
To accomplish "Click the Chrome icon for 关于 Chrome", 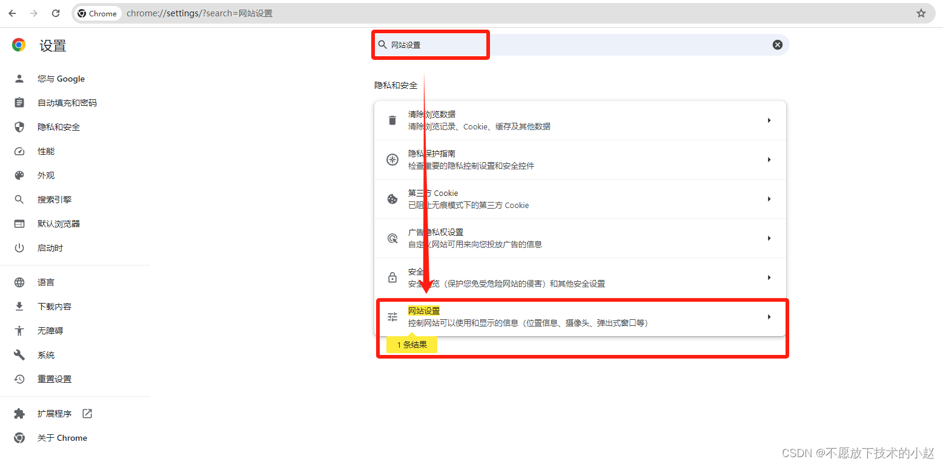I will tap(19, 438).
